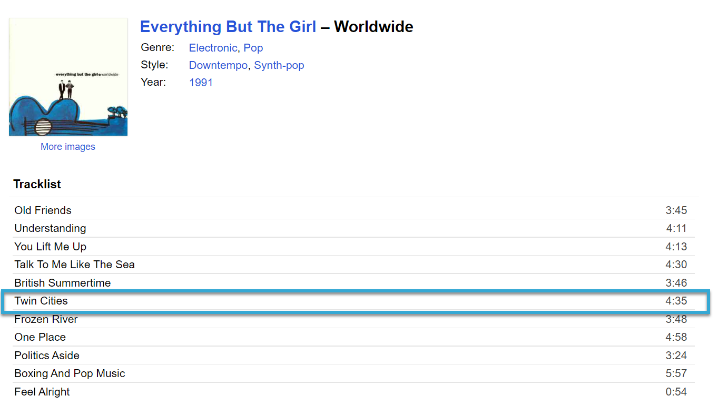Image resolution: width=718 pixels, height=416 pixels.
Task: Select the British Summertime track
Action: tap(62, 283)
